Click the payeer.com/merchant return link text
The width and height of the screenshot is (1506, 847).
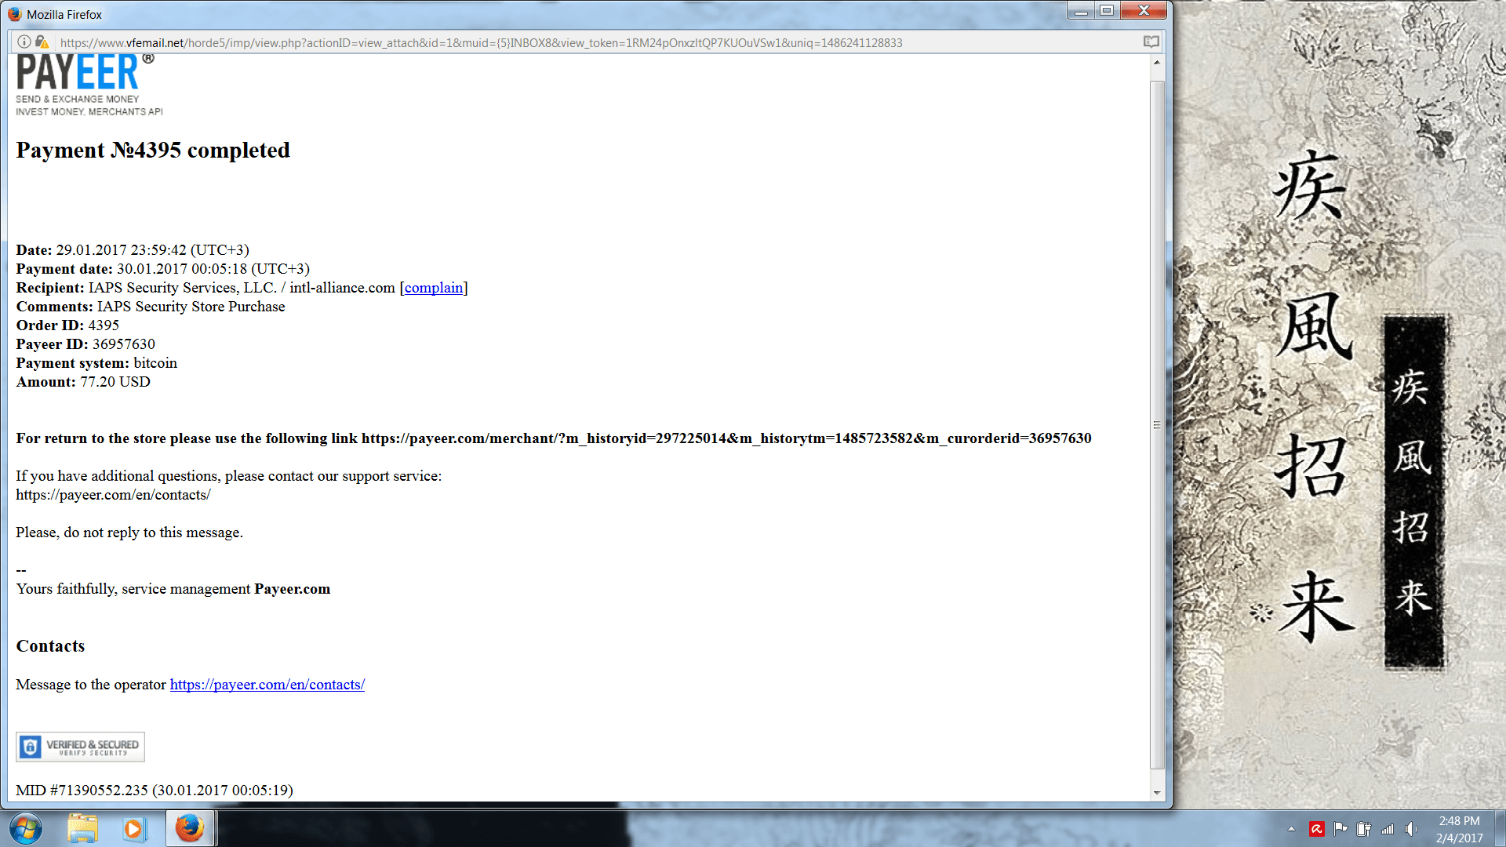[726, 438]
